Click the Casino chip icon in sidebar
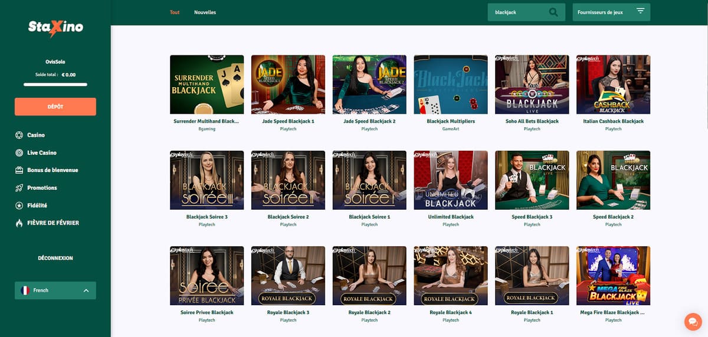This screenshot has height=337, width=708. tap(19, 135)
